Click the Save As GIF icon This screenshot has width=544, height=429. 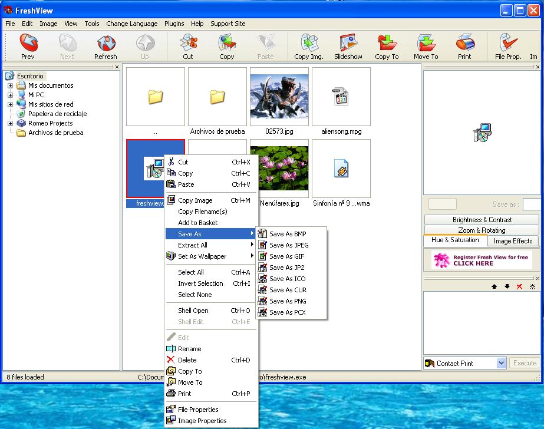coord(262,256)
